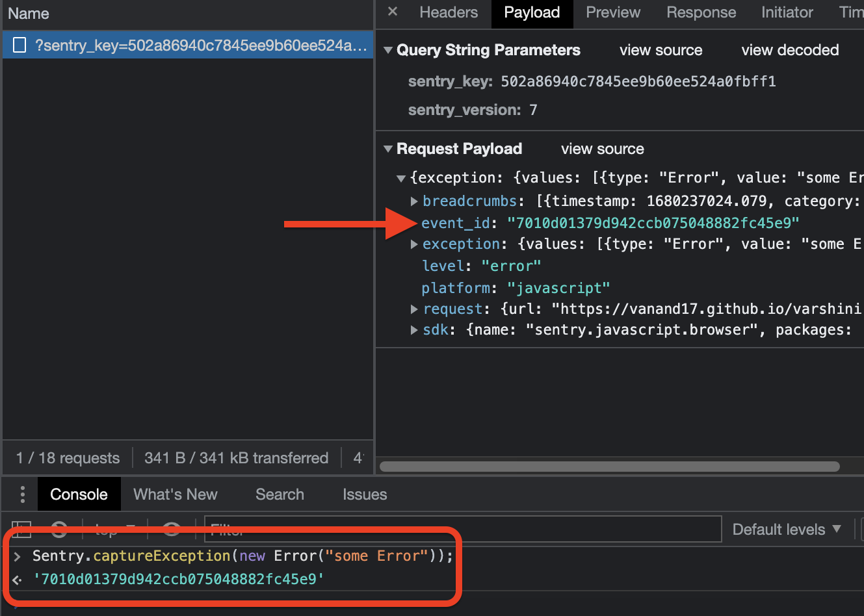Create a live expression with the eye icon
This screenshot has height=616, width=864.
click(171, 529)
